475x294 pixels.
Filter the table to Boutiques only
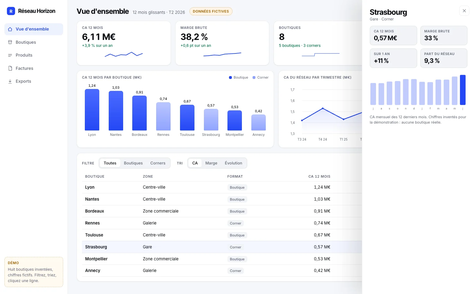click(x=133, y=163)
